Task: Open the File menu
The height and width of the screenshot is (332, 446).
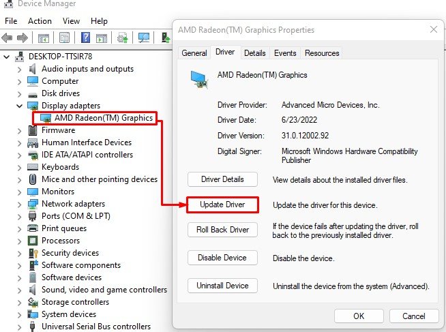Action: (x=11, y=21)
